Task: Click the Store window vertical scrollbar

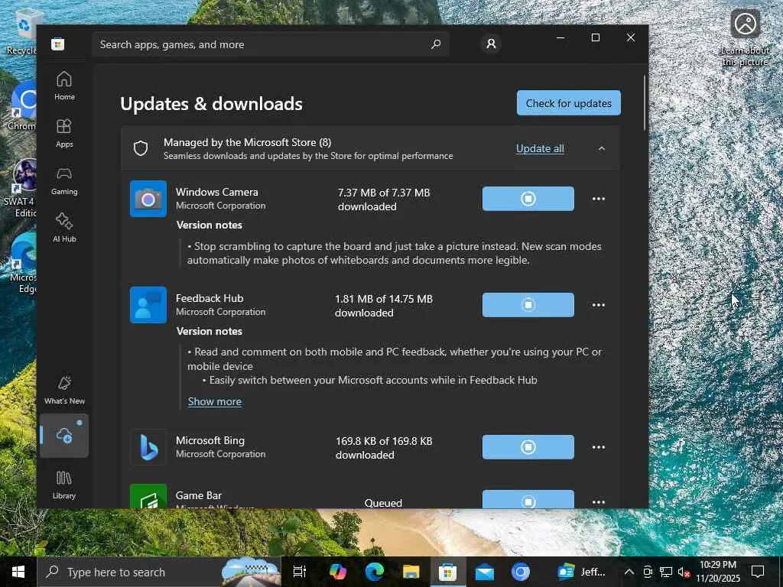Action: [644, 103]
